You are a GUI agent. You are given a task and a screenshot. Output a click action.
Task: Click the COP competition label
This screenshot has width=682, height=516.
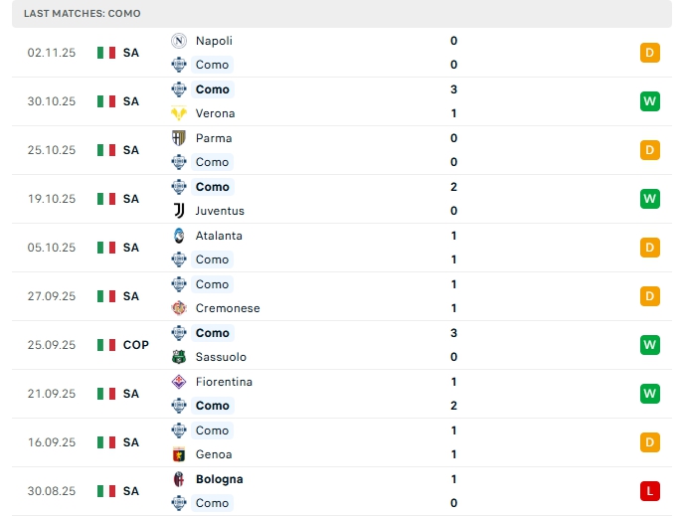point(136,345)
